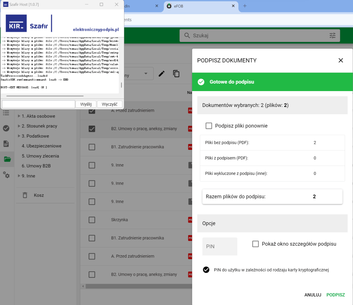353x305 pixels.
Task: Uncheck the 'A. Przed zatrudnieniem' selected row
Action: 92,111
